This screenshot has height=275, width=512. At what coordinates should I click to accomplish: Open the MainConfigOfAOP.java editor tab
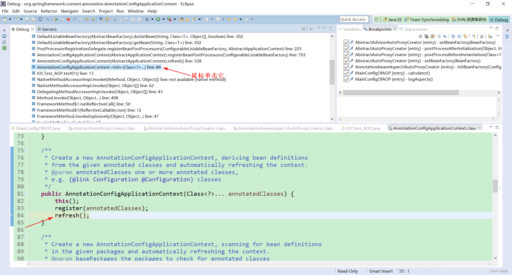coord(36,128)
